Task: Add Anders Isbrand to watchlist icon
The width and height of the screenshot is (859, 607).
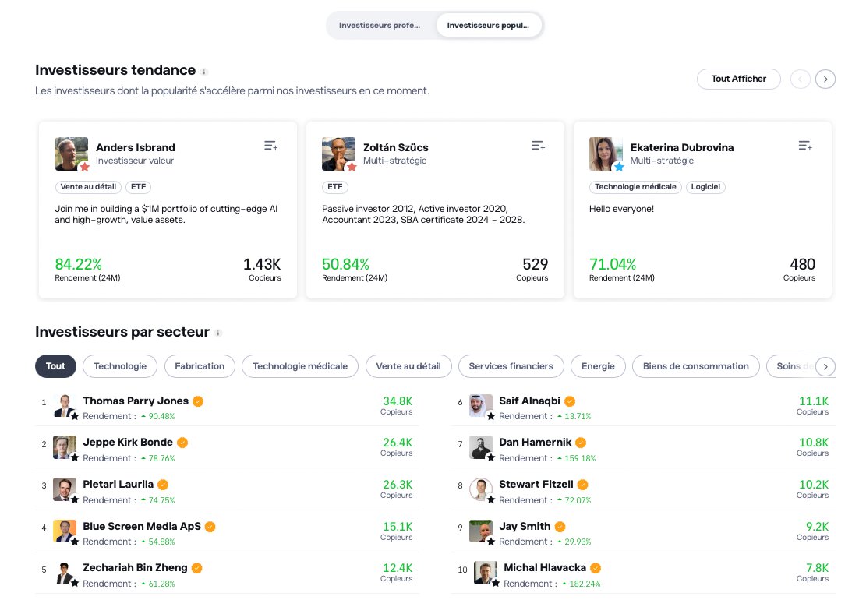Action: [x=270, y=146]
